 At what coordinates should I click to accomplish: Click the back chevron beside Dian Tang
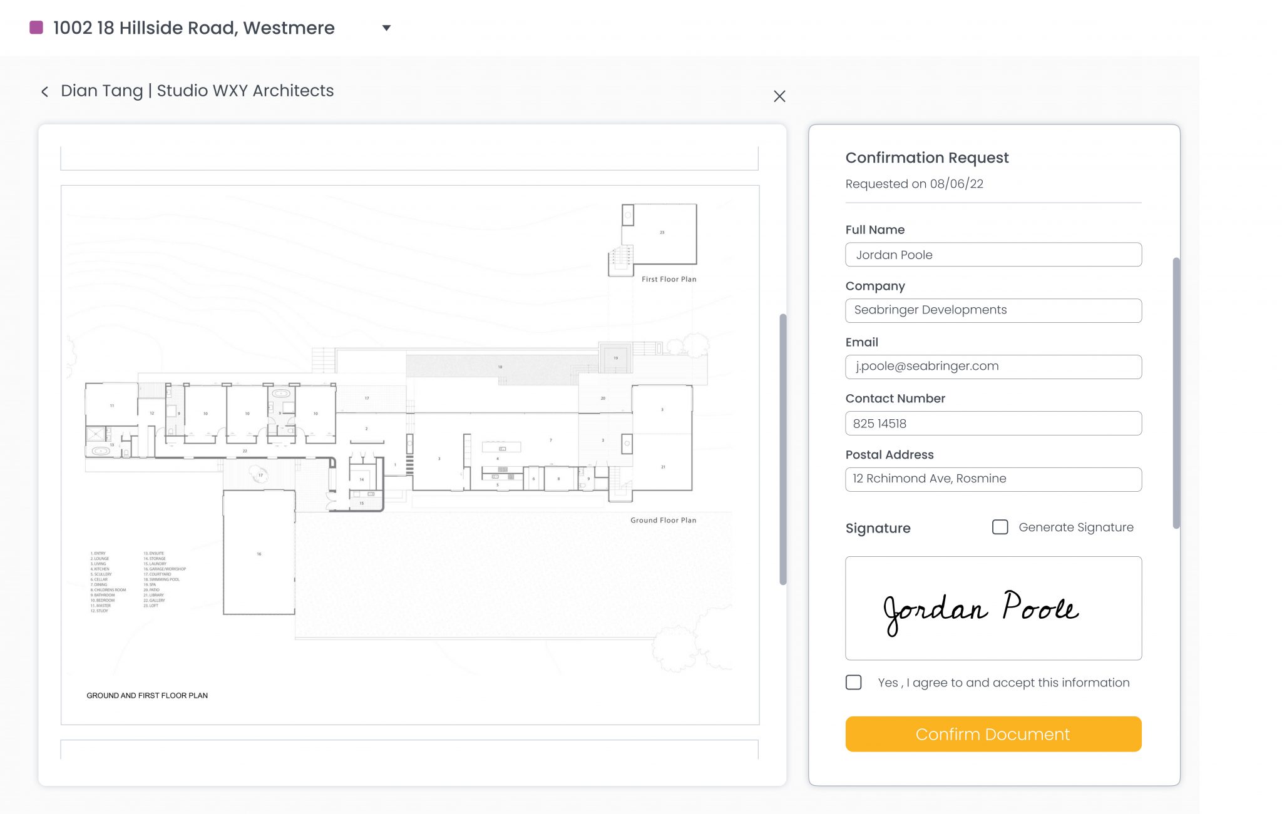coord(44,92)
